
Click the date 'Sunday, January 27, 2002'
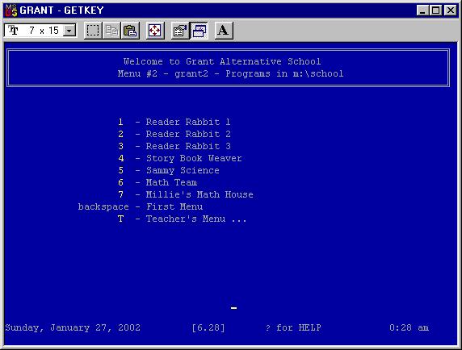tap(73, 327)
